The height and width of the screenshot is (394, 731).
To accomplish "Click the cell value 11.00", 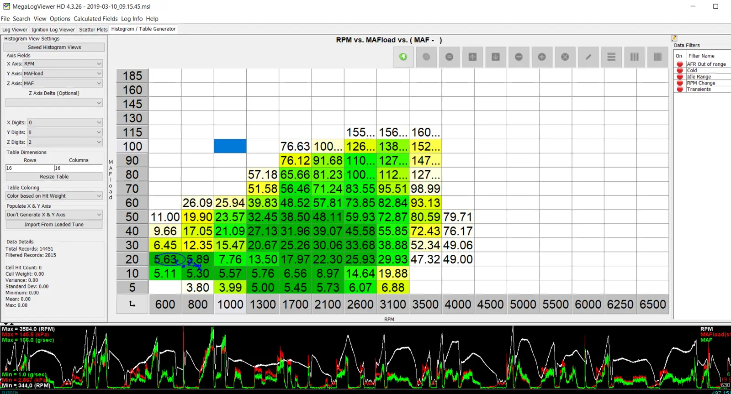I will pos(165,217).
